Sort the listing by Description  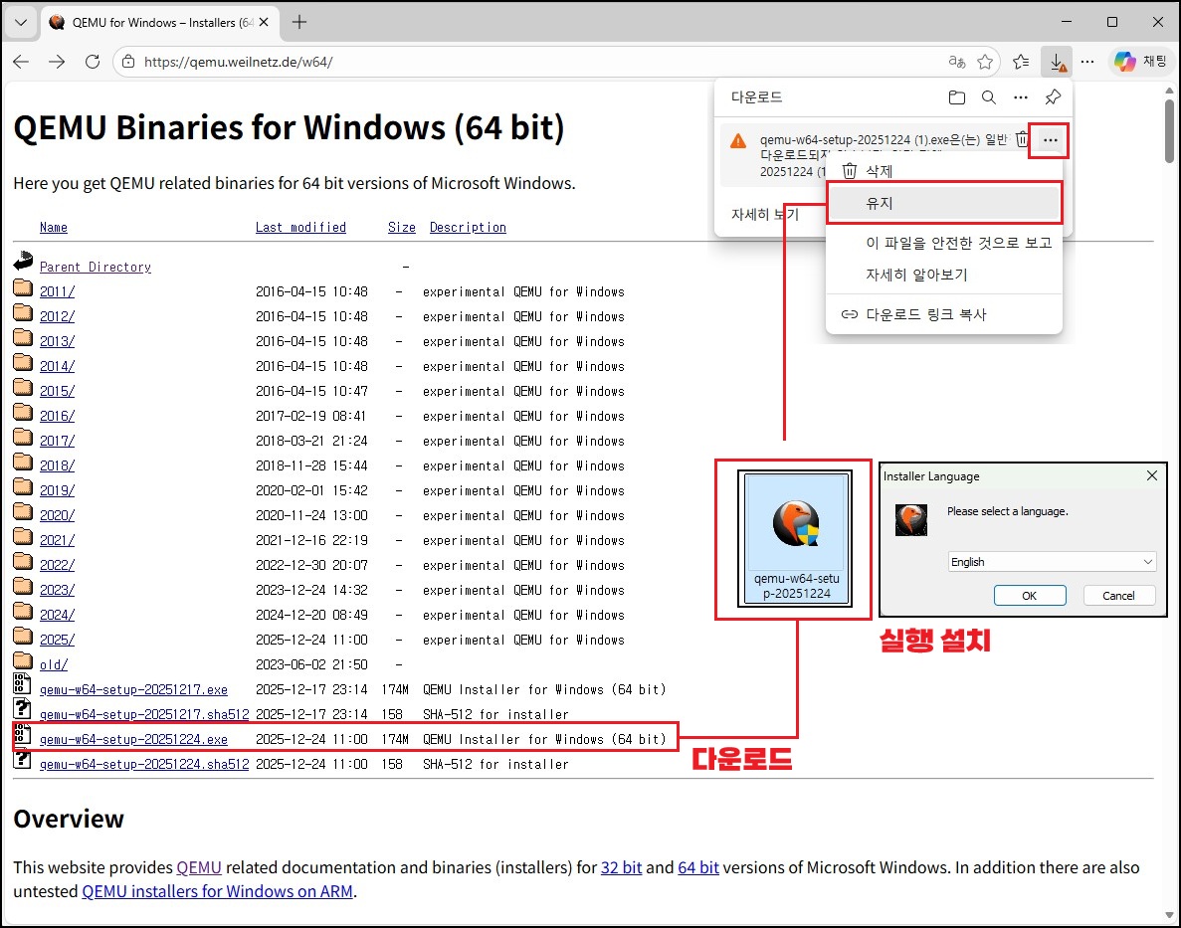click(468, 228)
